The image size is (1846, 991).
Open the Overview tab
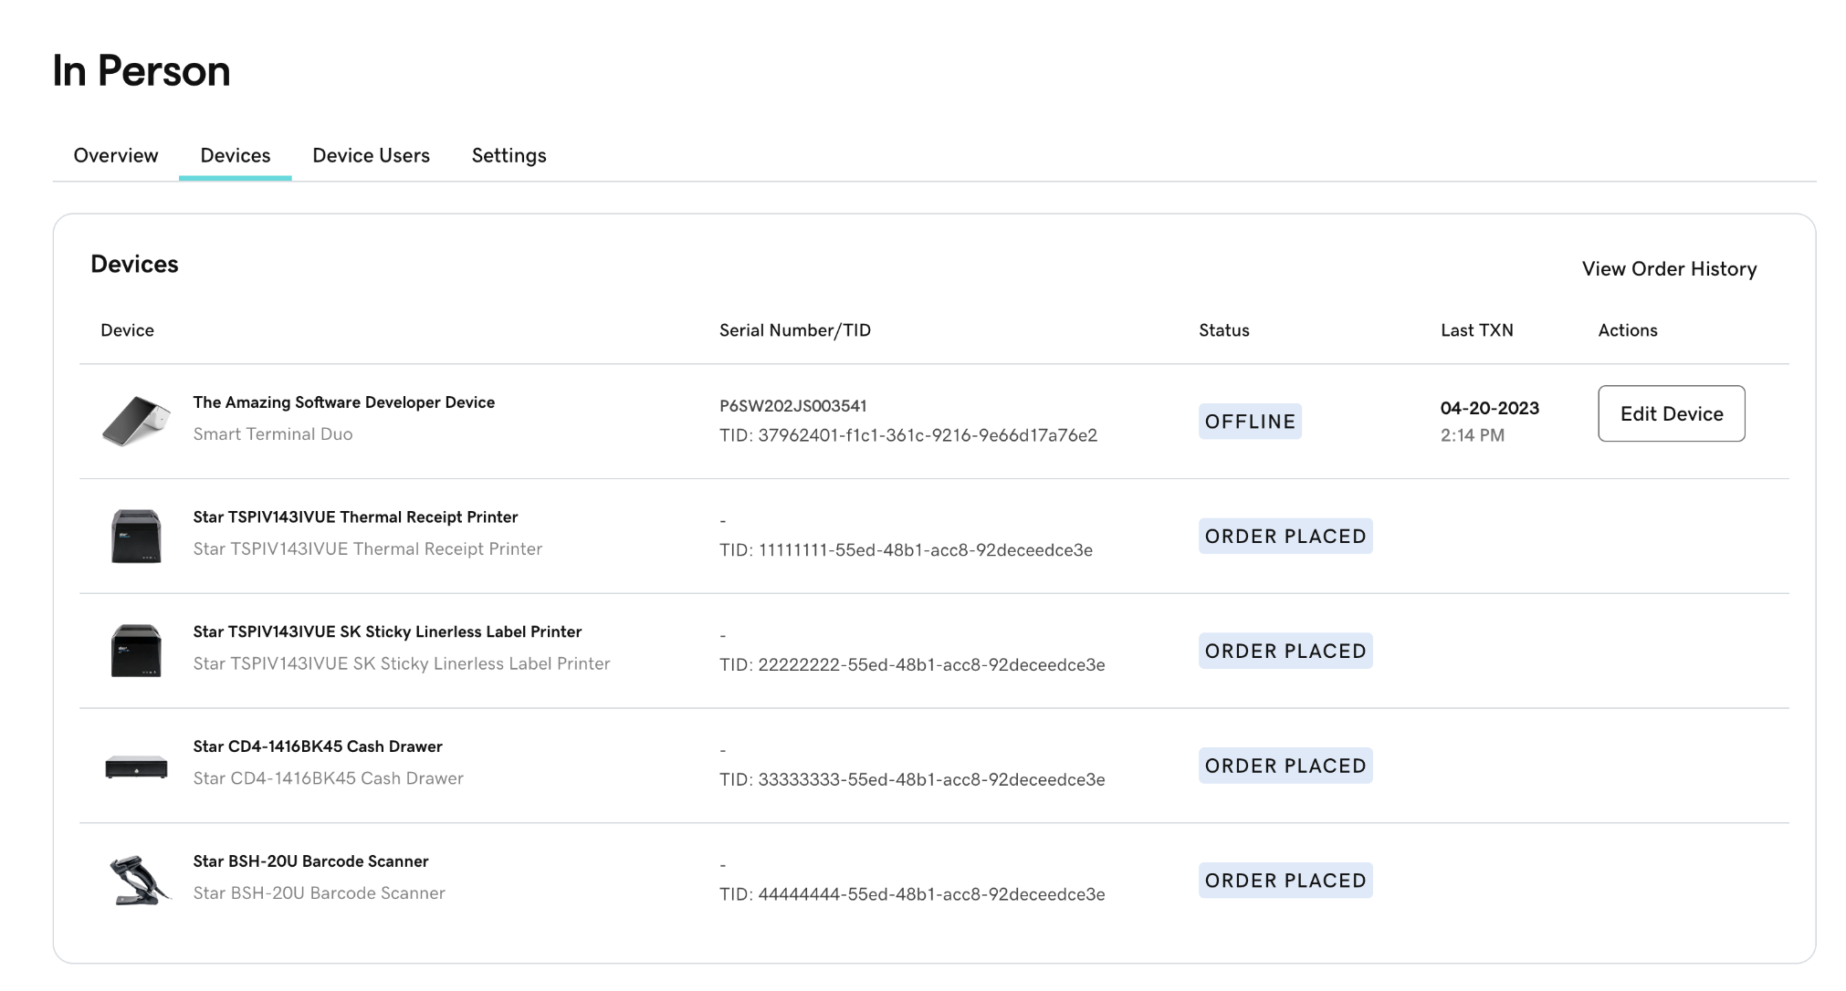point(116,155)
